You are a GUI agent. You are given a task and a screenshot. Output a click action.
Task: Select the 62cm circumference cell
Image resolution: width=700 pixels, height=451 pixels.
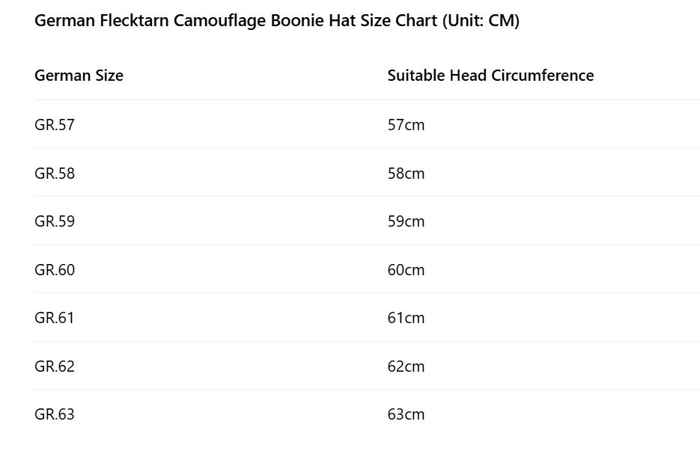pyautogui.click(x=406, y=366)
